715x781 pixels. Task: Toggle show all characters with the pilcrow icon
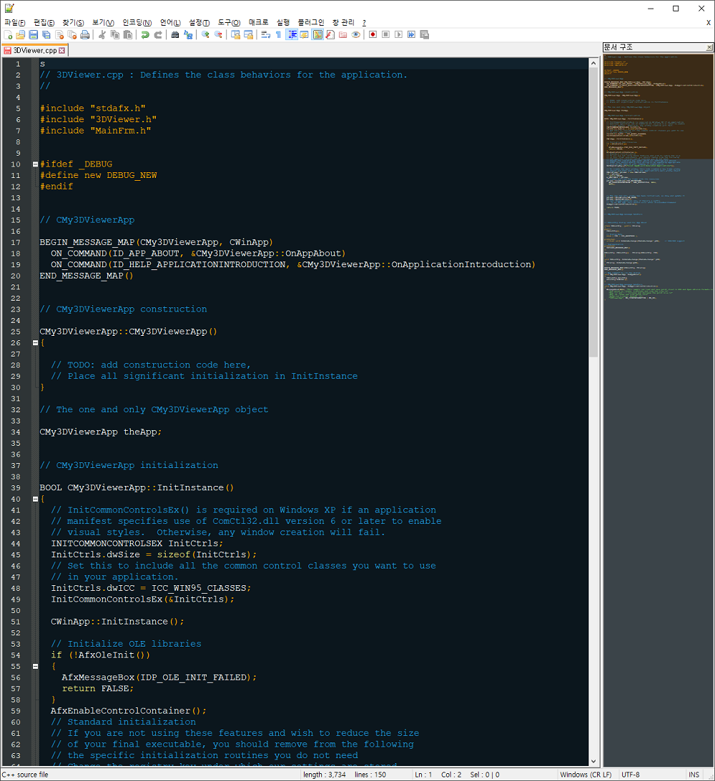click(x=279, y=34)
